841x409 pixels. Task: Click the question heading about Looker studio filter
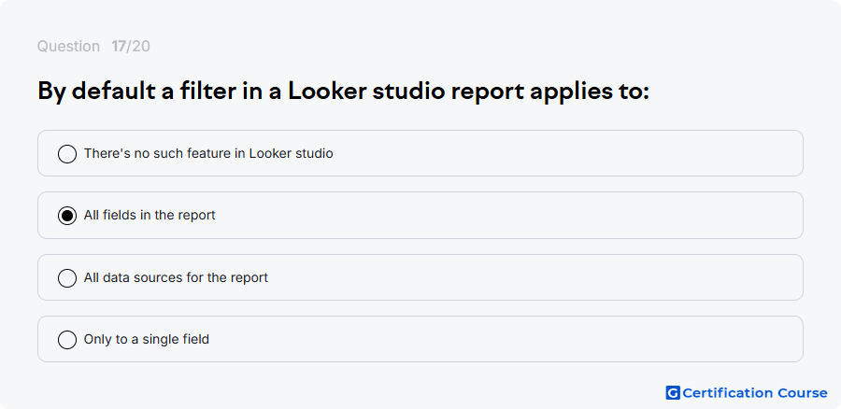click(343, 92)
